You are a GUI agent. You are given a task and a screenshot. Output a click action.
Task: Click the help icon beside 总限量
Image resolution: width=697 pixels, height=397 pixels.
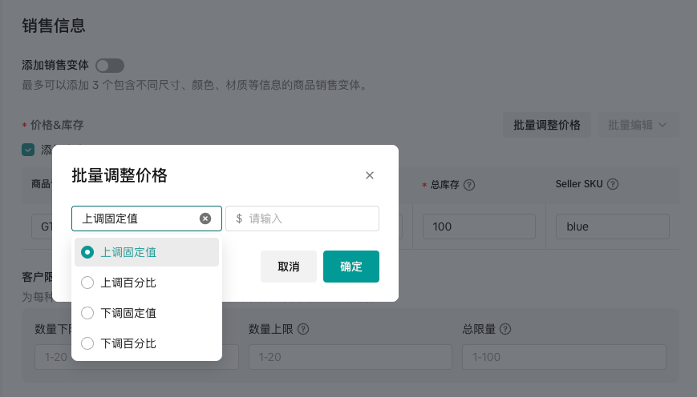(505, 329)
